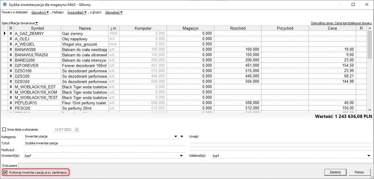Screen dimensions: 374x179
Task: Add new category with plus icon
Action: (182, 137)
